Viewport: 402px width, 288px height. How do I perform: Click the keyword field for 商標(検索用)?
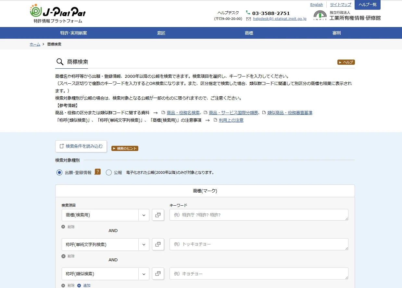click(258, 215)
